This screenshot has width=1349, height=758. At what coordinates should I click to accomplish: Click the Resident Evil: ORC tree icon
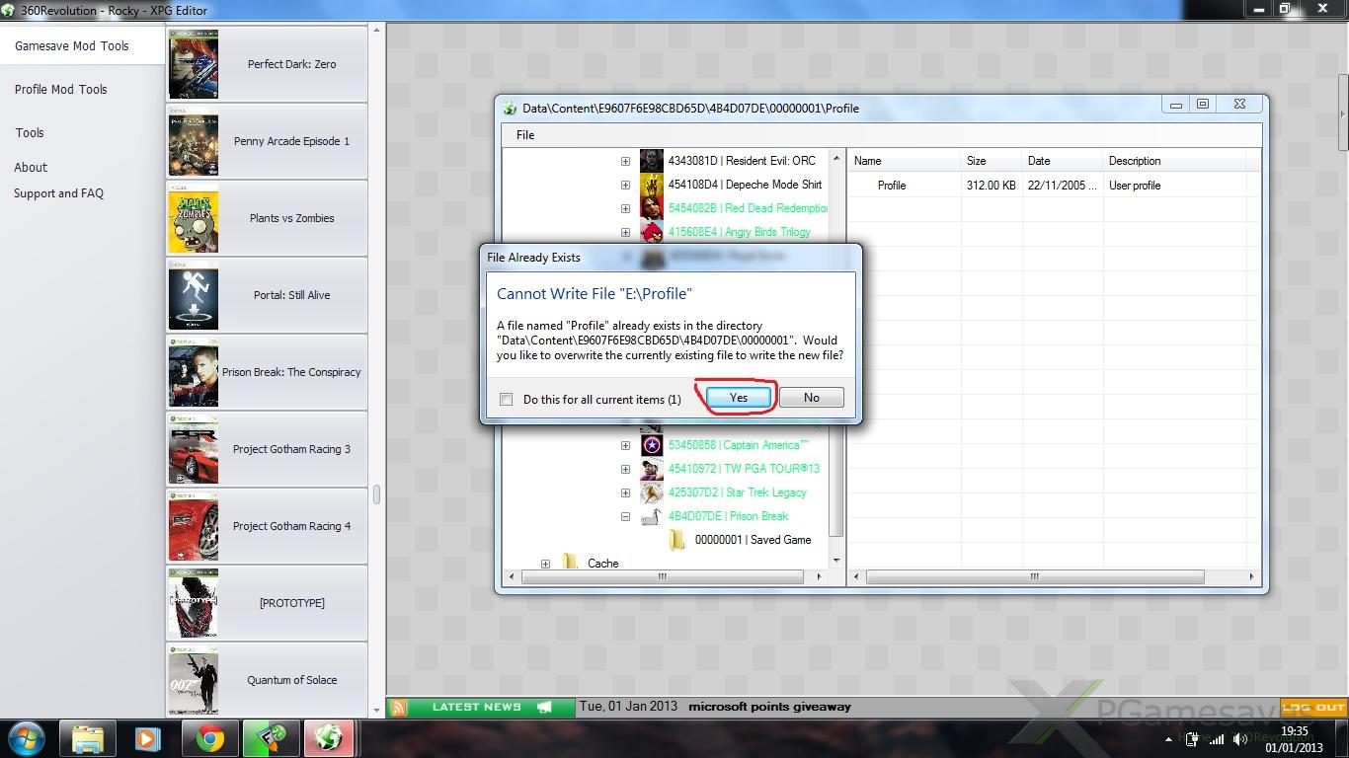click(651, 161)
